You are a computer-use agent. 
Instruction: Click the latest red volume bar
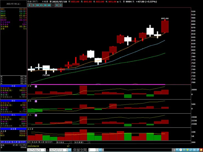coord(165,136)
